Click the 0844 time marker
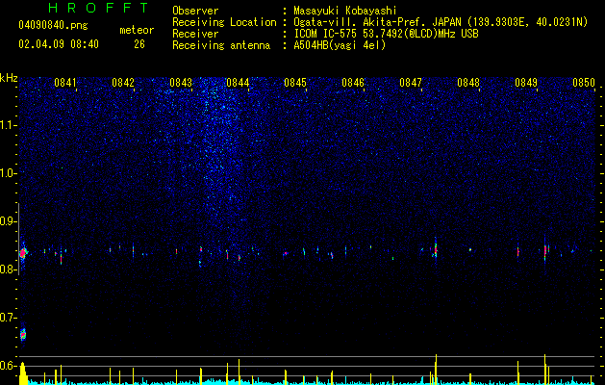Viewport: 605px width, 385px height. 239,83
